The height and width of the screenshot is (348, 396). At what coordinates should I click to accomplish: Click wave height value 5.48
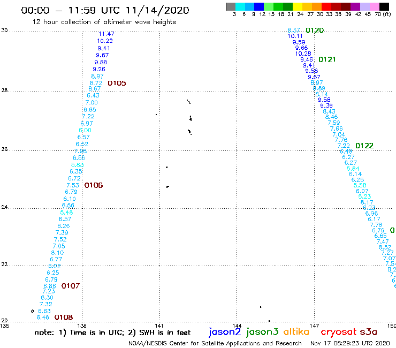[66, 213]
